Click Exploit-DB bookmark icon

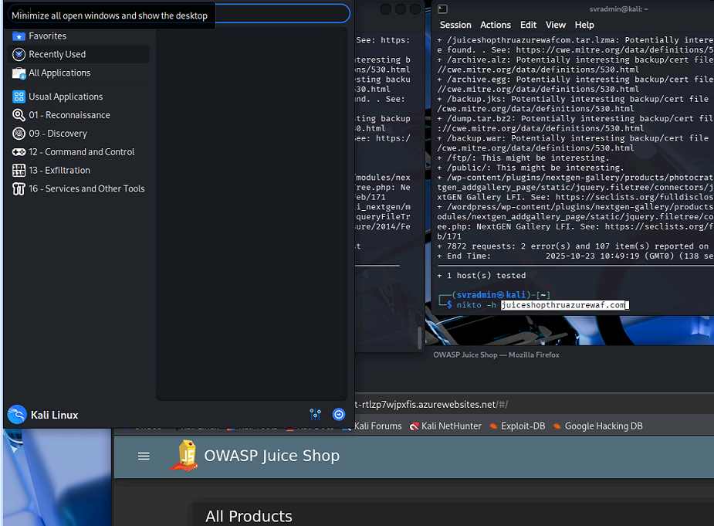point(493,426)
